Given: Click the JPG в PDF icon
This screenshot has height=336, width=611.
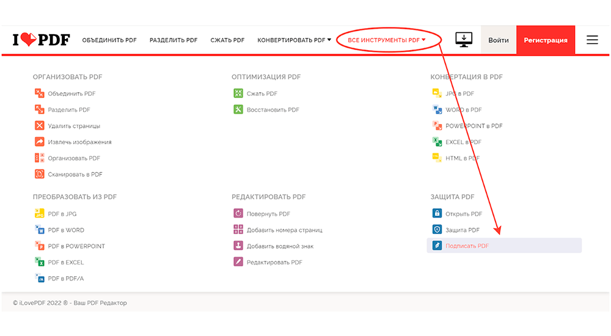Looking at the screenshot, I should coord(437,93).
